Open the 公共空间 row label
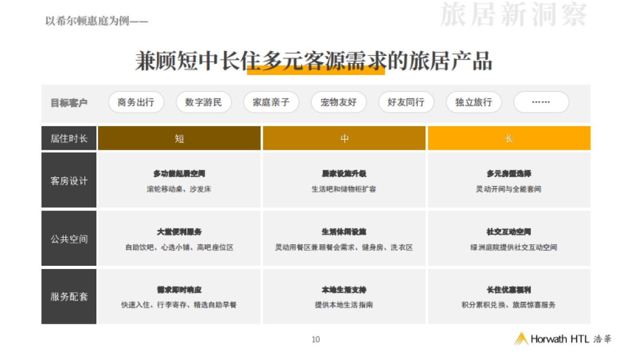Viewport: 632px width, 356px height. [x=69, y=238]
